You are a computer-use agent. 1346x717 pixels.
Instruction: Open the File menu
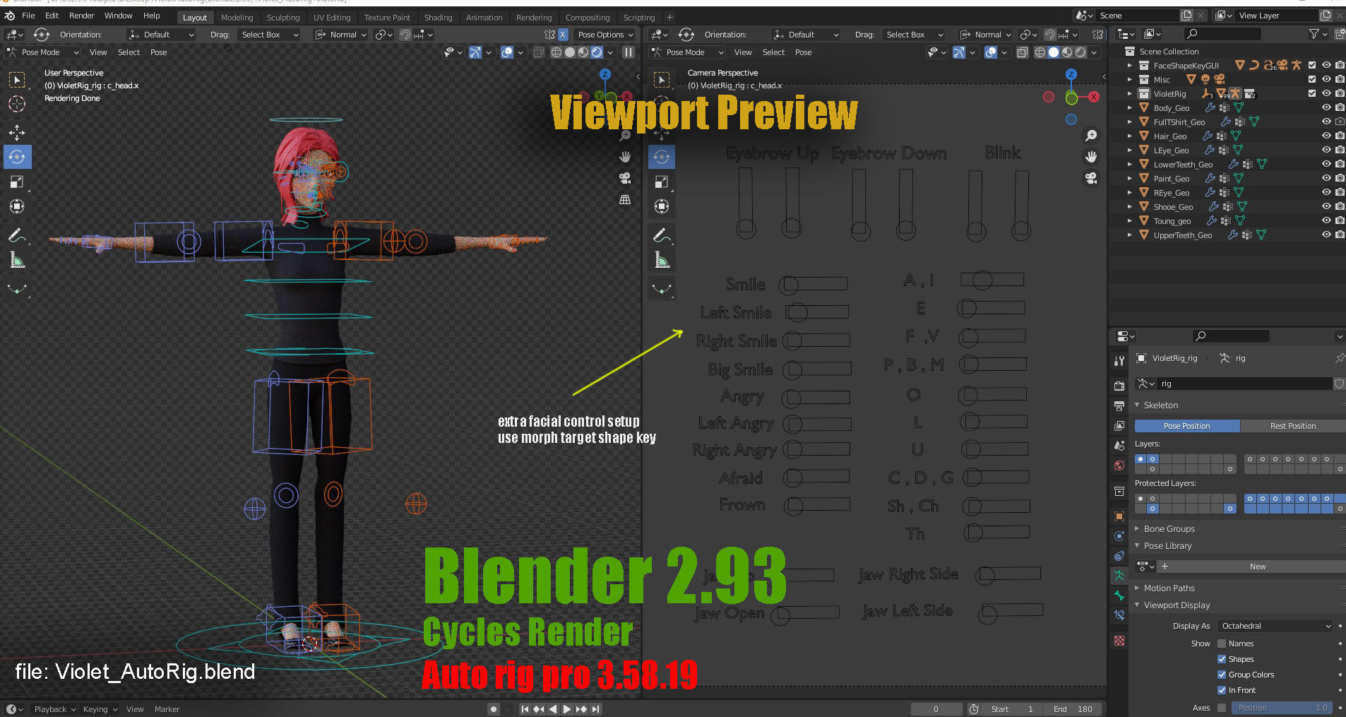click(x=28, y=16)
